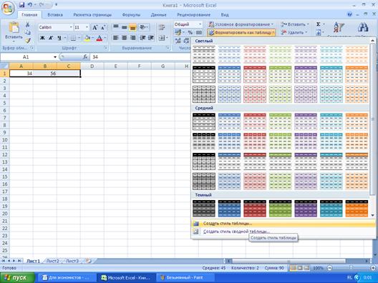Click the Office button logo
The height and width of the screenshot is (283, 378).
pos(8,8)
